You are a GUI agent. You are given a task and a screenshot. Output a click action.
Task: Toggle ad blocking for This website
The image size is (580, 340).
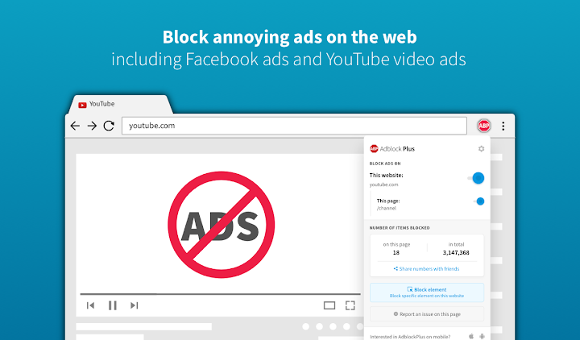point(476,178)
